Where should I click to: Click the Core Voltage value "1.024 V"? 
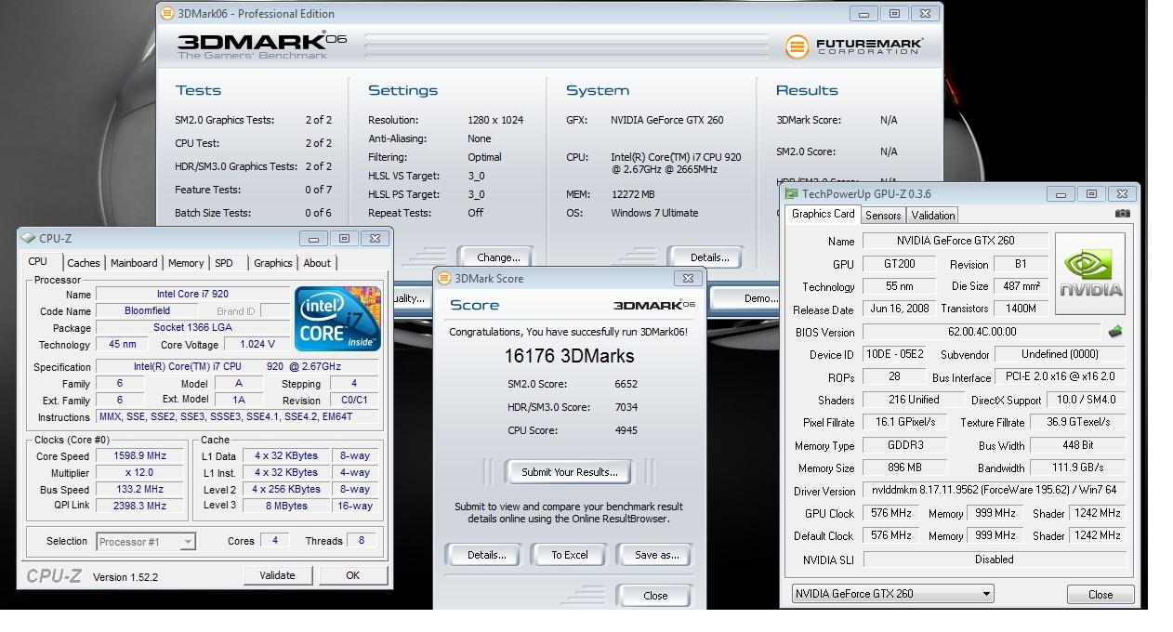[x=257, y=345]
